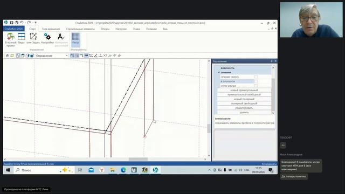Select the solid blue cube view icon
Viewport: 345px width, 194px height.
click(x=32, y=56)
